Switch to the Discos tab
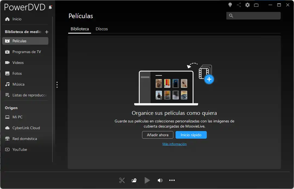 click(x=102, y=29)
